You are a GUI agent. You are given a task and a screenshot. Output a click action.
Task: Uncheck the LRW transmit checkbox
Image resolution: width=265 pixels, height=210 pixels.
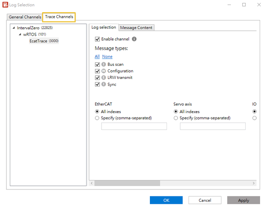click(x=97, y=78)
